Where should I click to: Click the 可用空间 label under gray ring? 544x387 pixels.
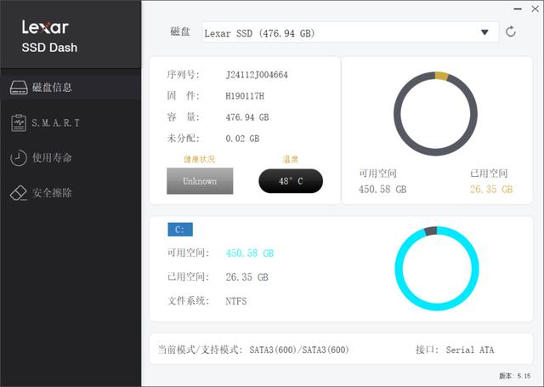pos(377,174)
